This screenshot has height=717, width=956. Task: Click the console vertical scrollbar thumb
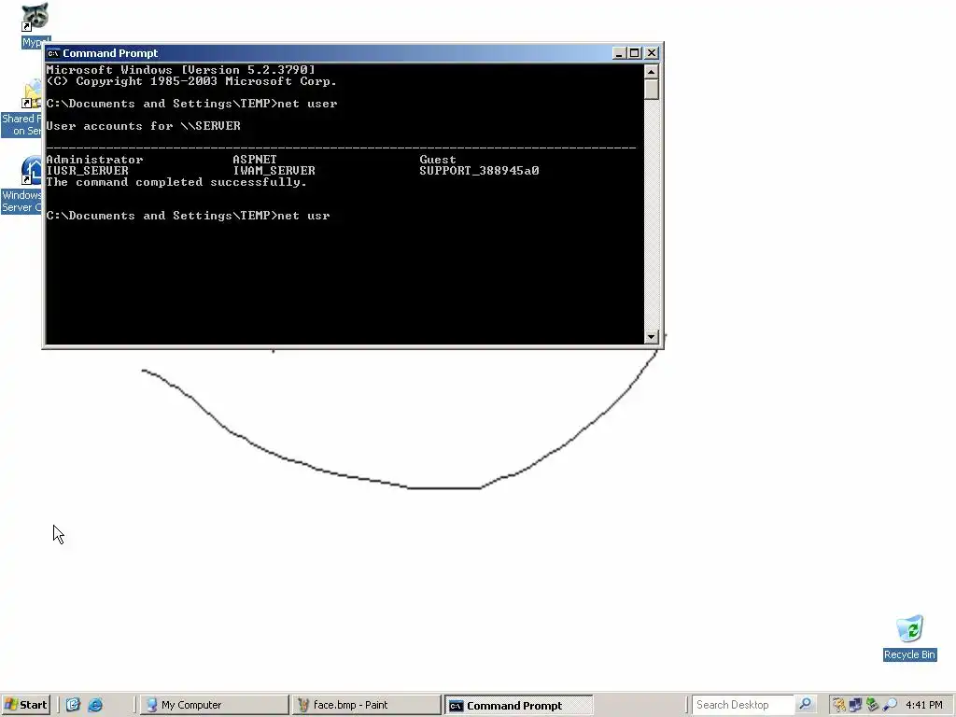pos(651,89)
